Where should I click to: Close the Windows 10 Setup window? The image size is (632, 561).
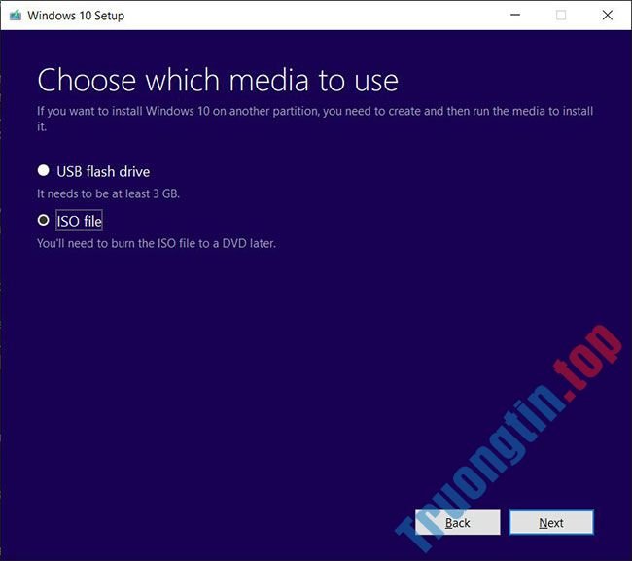[608, 15]
